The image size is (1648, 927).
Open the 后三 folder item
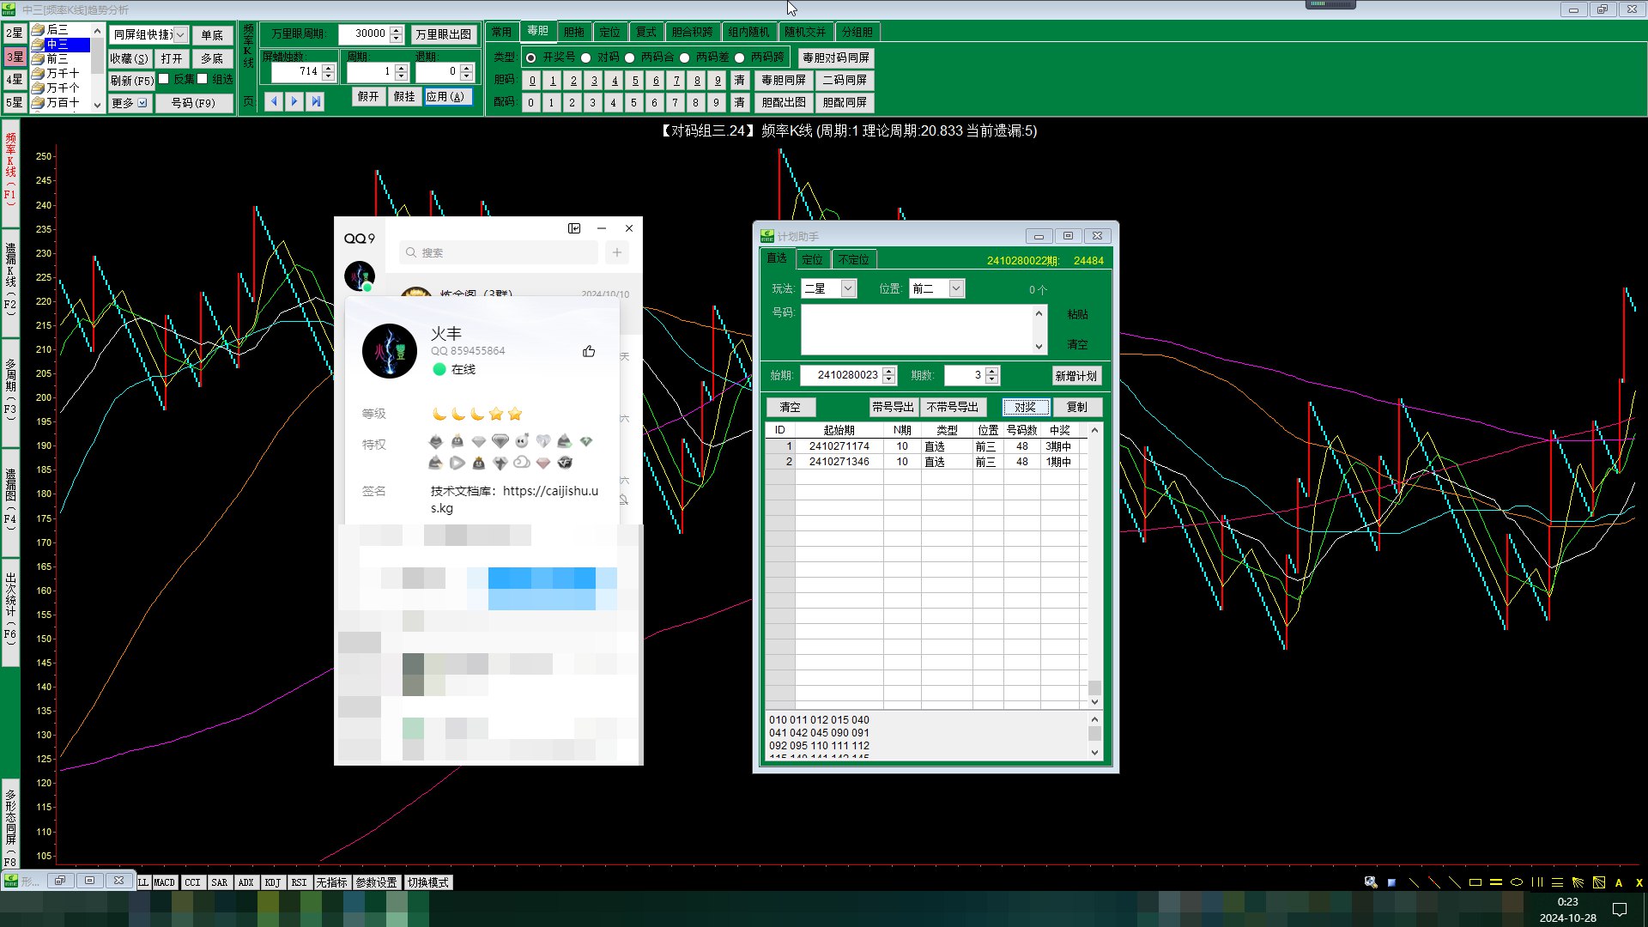(58, 29)
